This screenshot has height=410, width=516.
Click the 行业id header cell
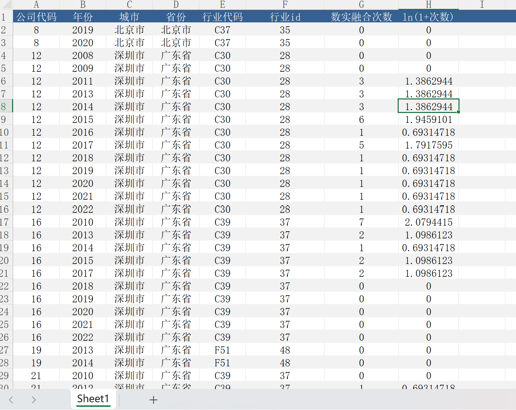(x=285, y=17)
